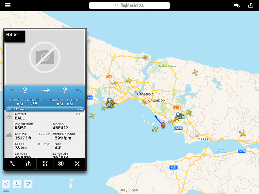
Task: Close the RSIST flight info panel
Action: (x=77, y=164)
